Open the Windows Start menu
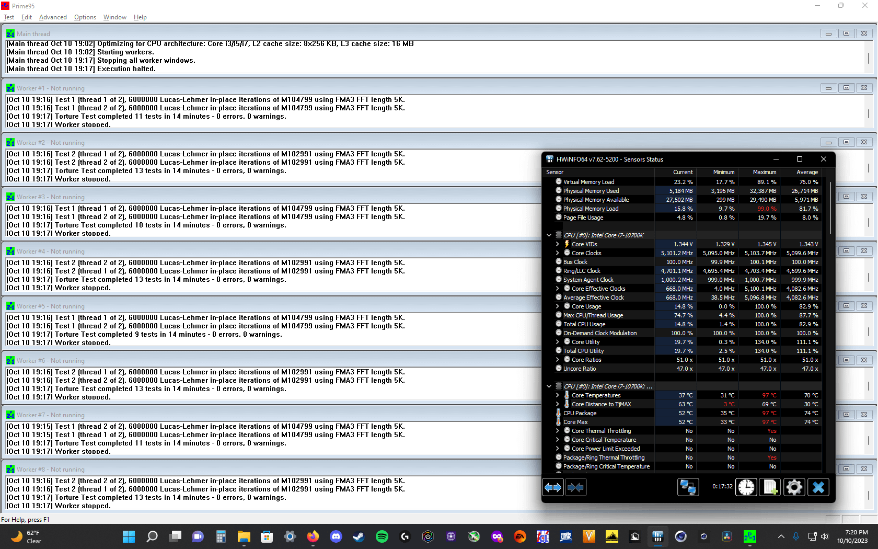Image resolution: width=878 pixels, height=549 pixels. click(129, 536)
